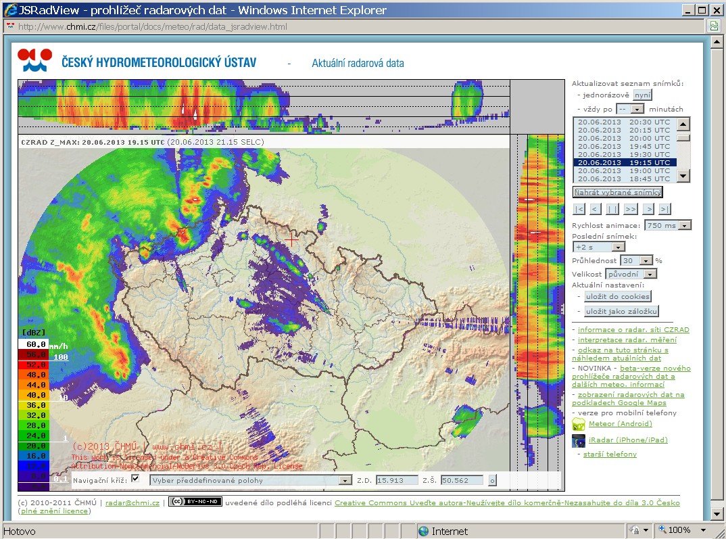
Task: Select the 20:30 UTC frame in list
Action: (623, 122)
